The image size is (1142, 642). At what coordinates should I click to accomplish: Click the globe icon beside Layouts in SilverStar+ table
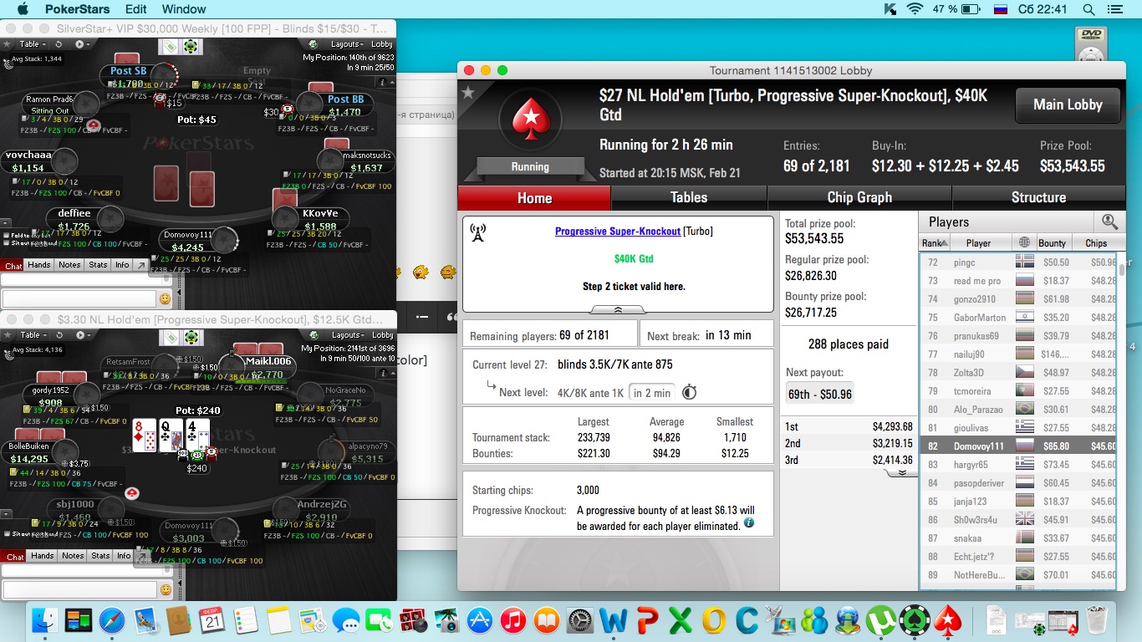tap(313, 44)
